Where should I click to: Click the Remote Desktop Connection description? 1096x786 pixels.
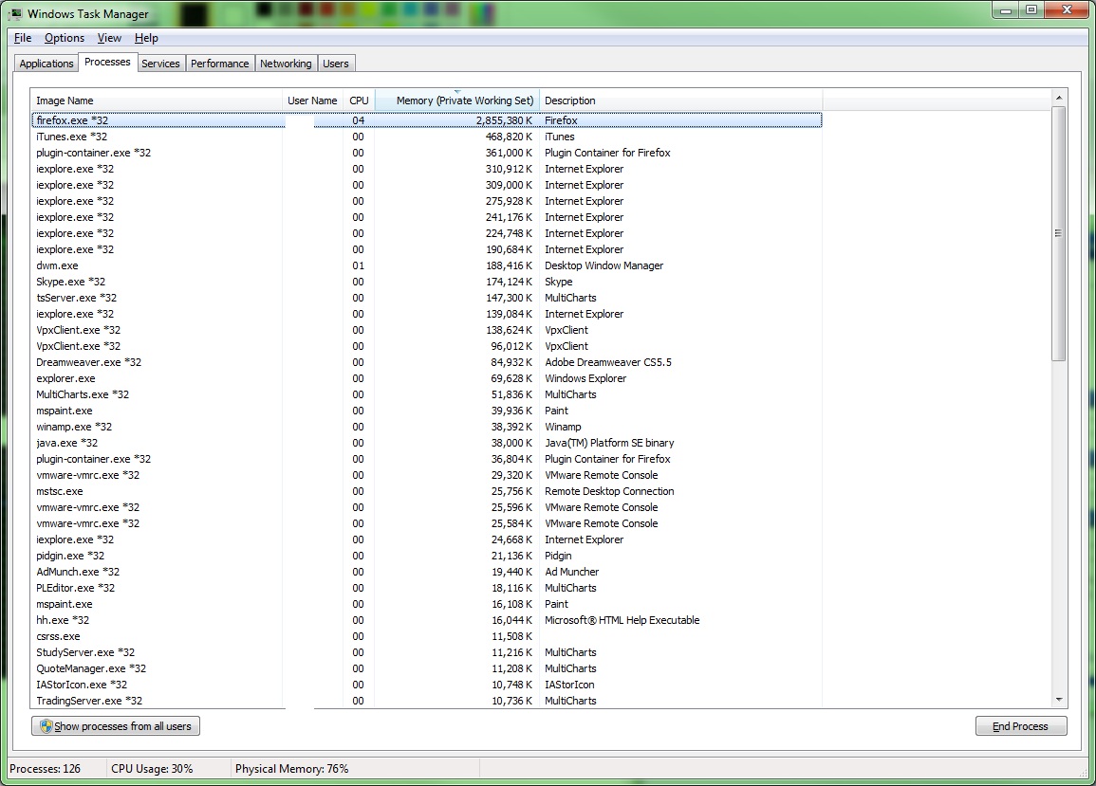coord(609,491)
